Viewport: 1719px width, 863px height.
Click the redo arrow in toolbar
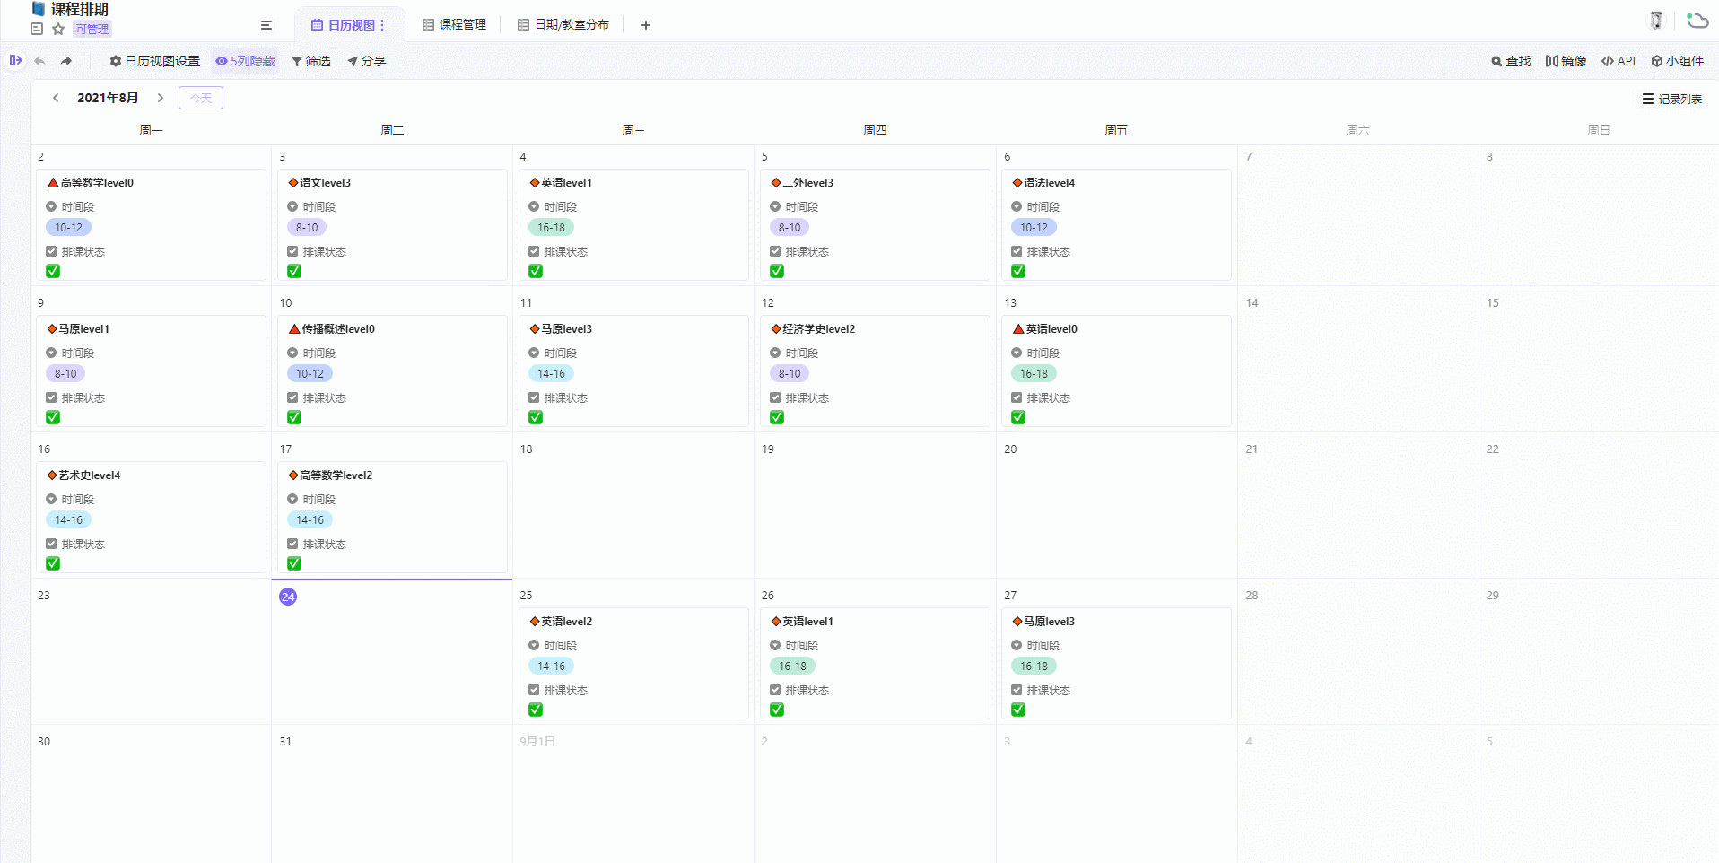coord(66,61)
